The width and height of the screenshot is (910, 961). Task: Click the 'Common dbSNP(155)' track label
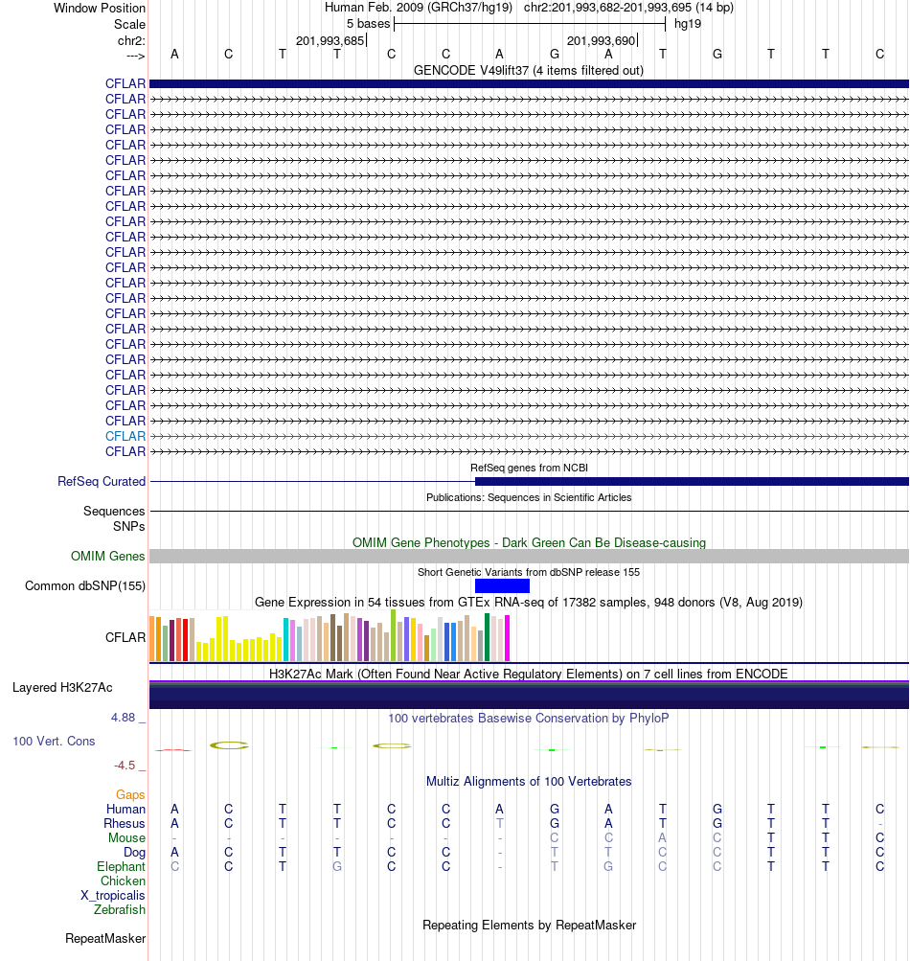coord(85,586)
